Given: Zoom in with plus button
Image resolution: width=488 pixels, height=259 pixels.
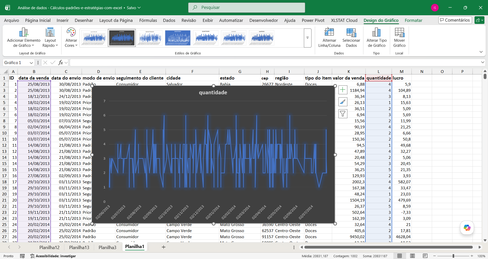Looking at the screenshot, I should tap(472, 256).
